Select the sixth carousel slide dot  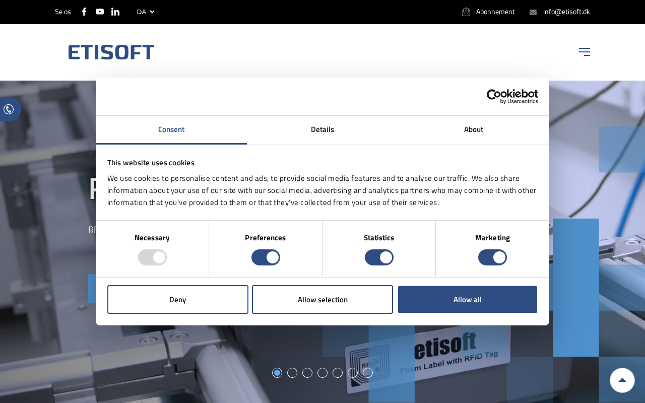coord(353,373)
